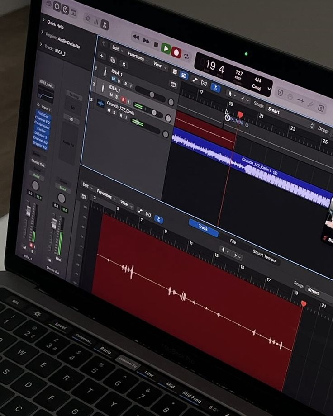Click the Cmaj key signature in LCD

[256, 87]
